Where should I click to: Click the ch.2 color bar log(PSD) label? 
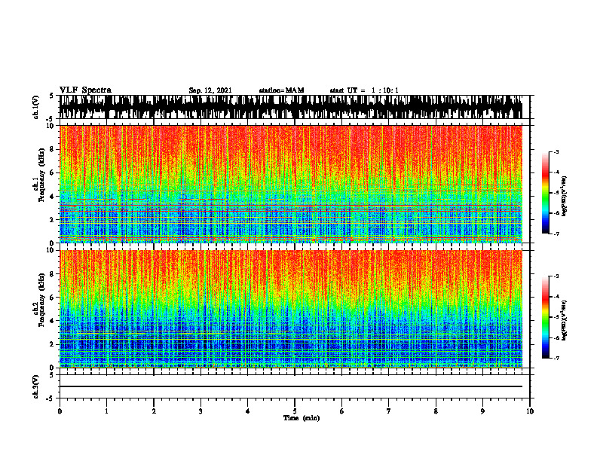coord(565,320)
